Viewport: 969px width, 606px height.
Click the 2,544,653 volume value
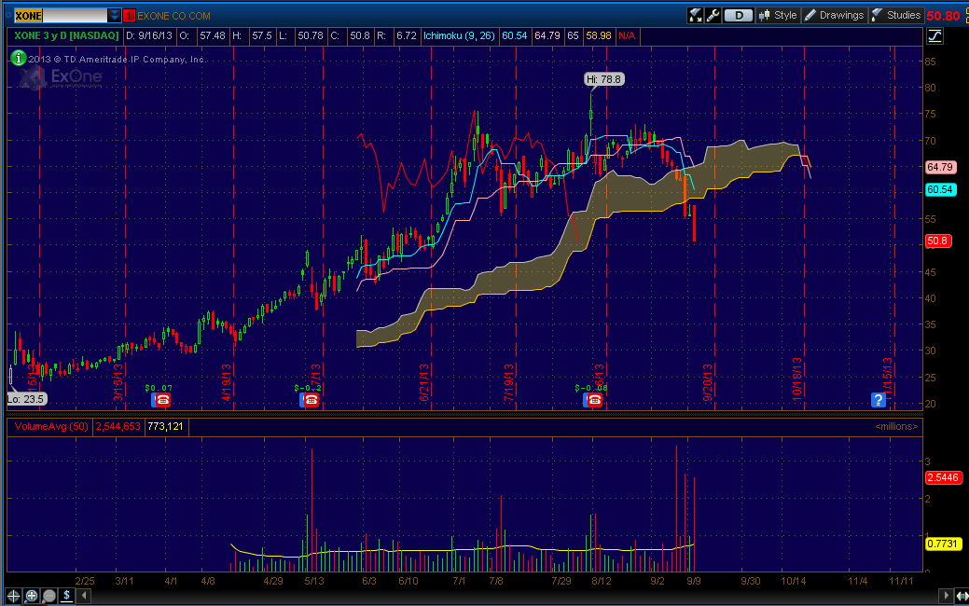pos(118,426)
